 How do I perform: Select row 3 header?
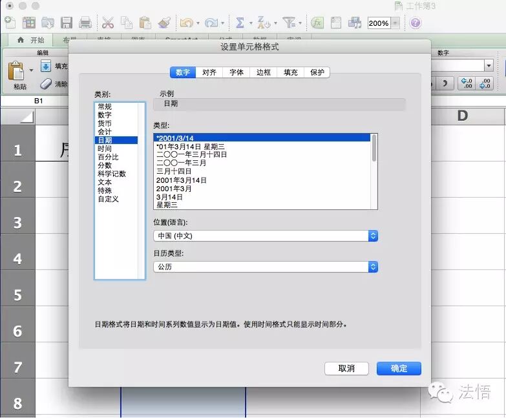point(17,222)
